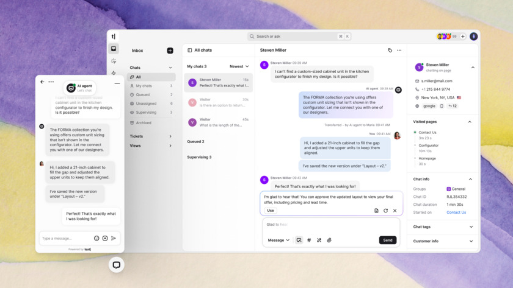Select Unassigned in sidebar
This screenshot has height=288, width=513.
pyautogui.click(x=151, y=104)
